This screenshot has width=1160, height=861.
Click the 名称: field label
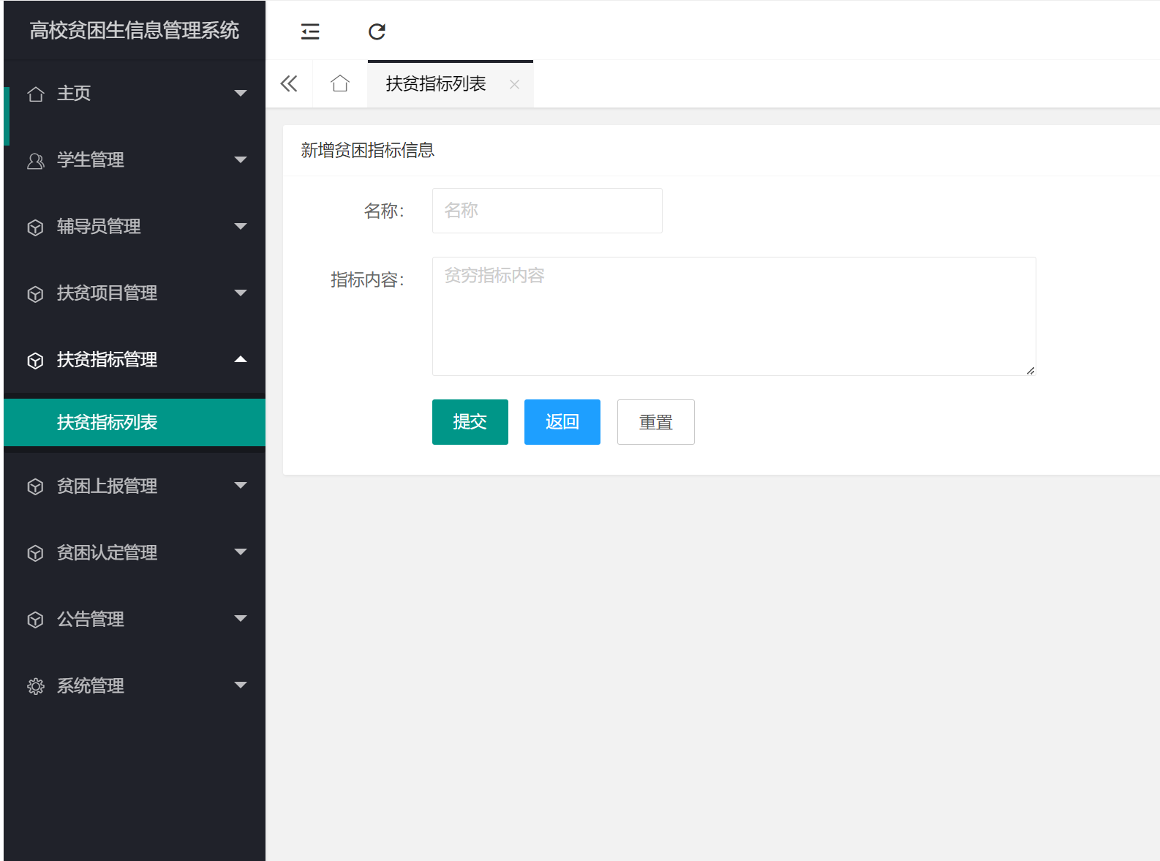point(385,211)
